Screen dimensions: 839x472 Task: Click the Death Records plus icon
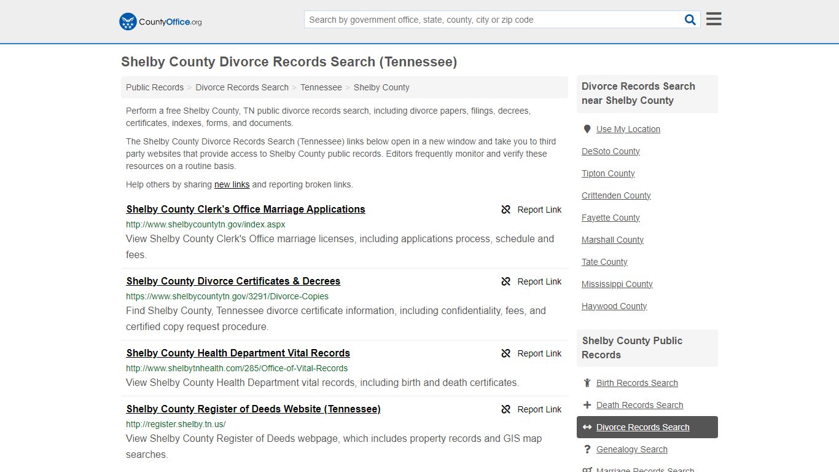click(x=587, y=405)
